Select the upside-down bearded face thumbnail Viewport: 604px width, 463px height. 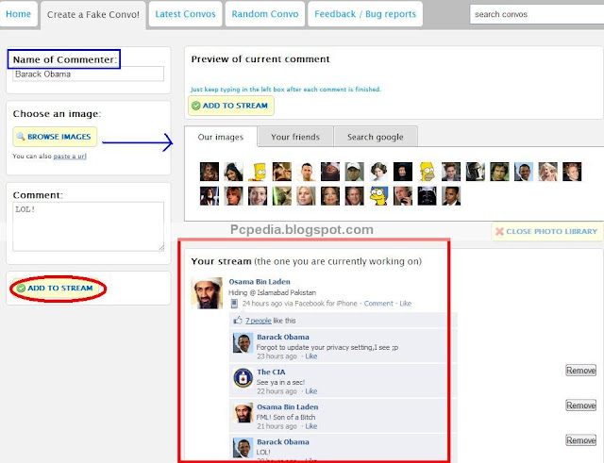coord(330,172)
